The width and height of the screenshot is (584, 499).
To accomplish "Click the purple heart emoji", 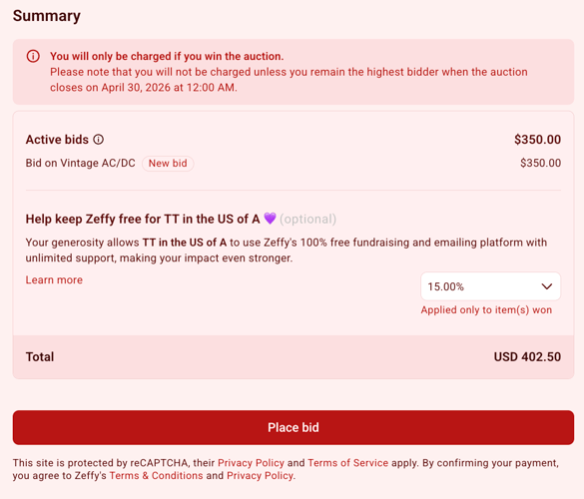I will click(270, 219).
